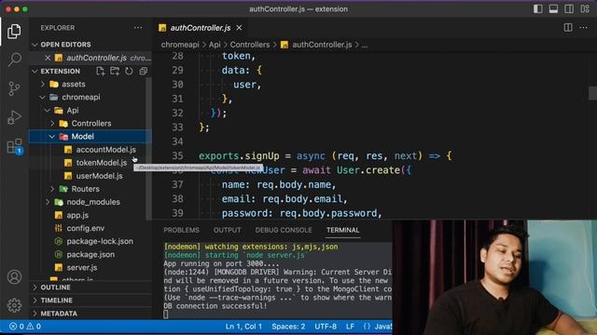Click authController.js entry in Open Editors

(x=96, y=58)
